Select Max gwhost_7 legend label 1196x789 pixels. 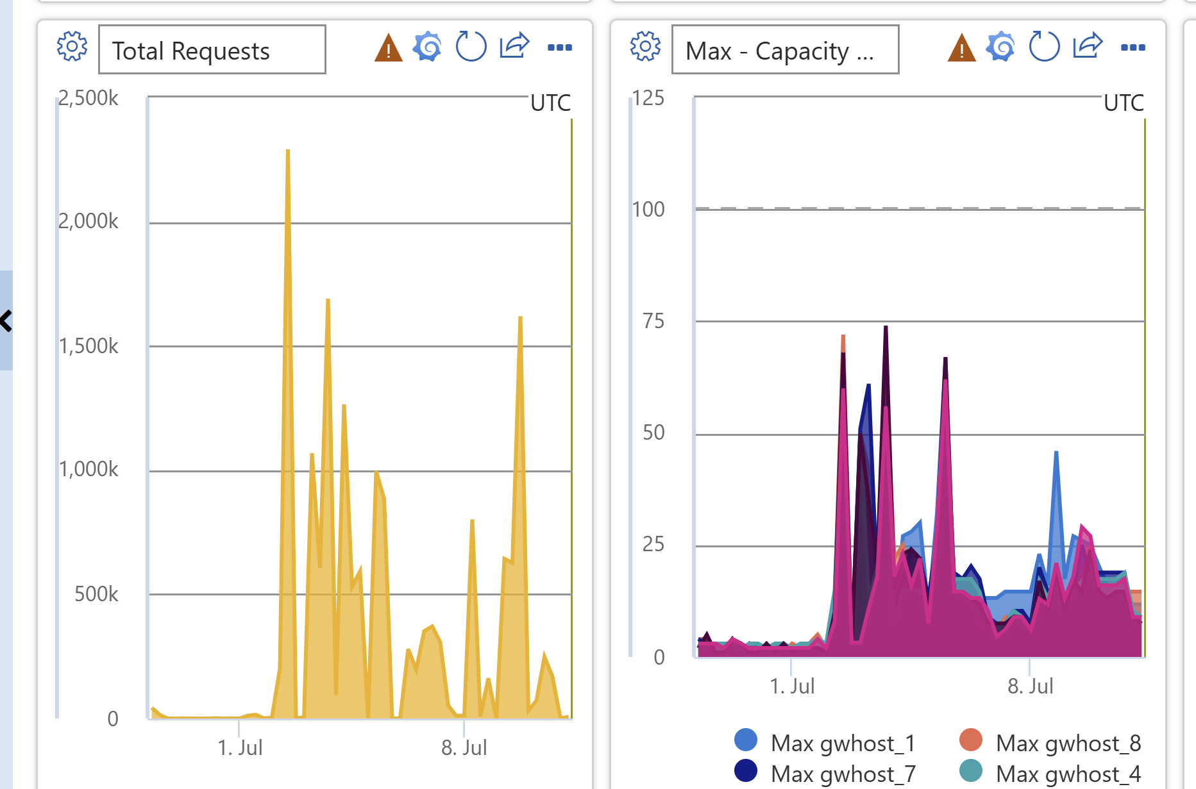coord(843,774)
